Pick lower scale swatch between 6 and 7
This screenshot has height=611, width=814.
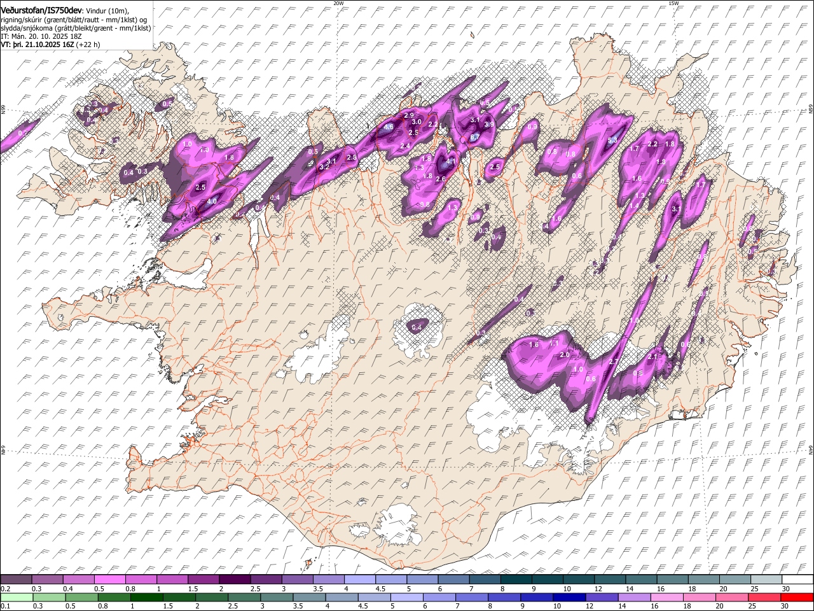tap(439, 597)
